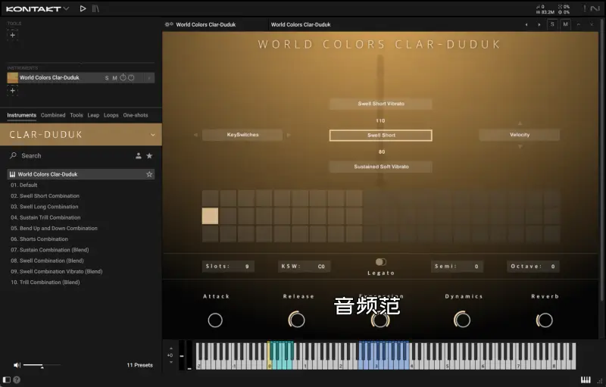Switch to the Combined browser tab
The image size is (606, 387).
tap(53, 115)
